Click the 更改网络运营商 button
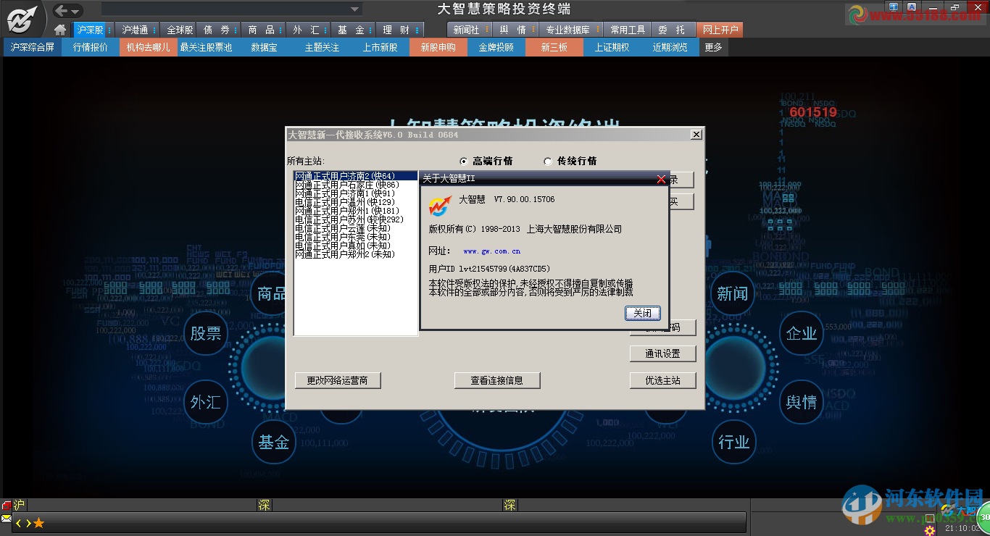The image size is (990, 536). pyautogui.click(x=338, y=380)
